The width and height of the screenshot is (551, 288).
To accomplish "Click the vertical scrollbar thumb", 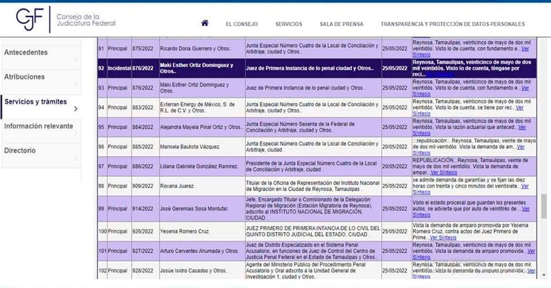I will pyautogui.click(x=544, y=205).
